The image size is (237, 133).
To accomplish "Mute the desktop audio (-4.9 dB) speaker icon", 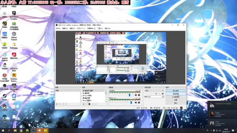I will click(x=136, y=95).
